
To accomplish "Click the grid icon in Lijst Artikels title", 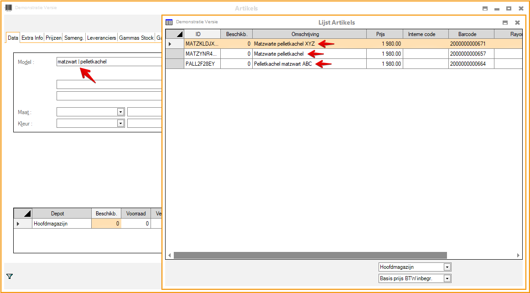I will point(169,22).
